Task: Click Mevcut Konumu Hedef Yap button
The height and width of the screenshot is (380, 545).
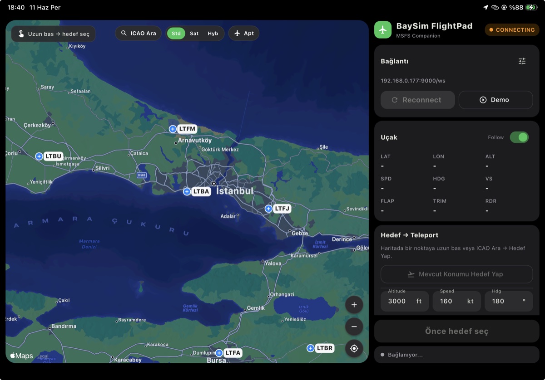Action: 456,274
